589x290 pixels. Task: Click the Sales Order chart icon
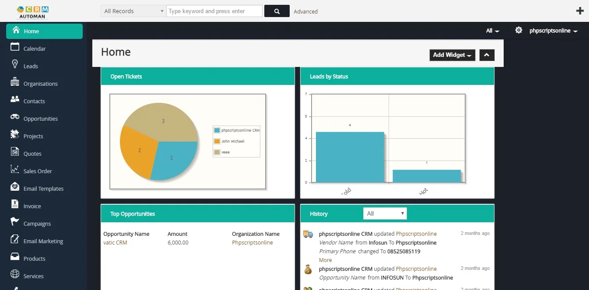(x=15, y=169)
